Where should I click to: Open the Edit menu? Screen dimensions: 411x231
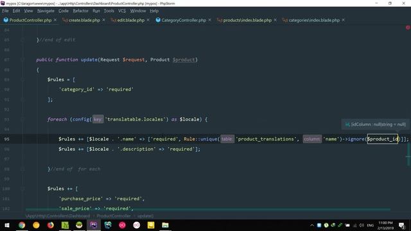click(16, 11)
